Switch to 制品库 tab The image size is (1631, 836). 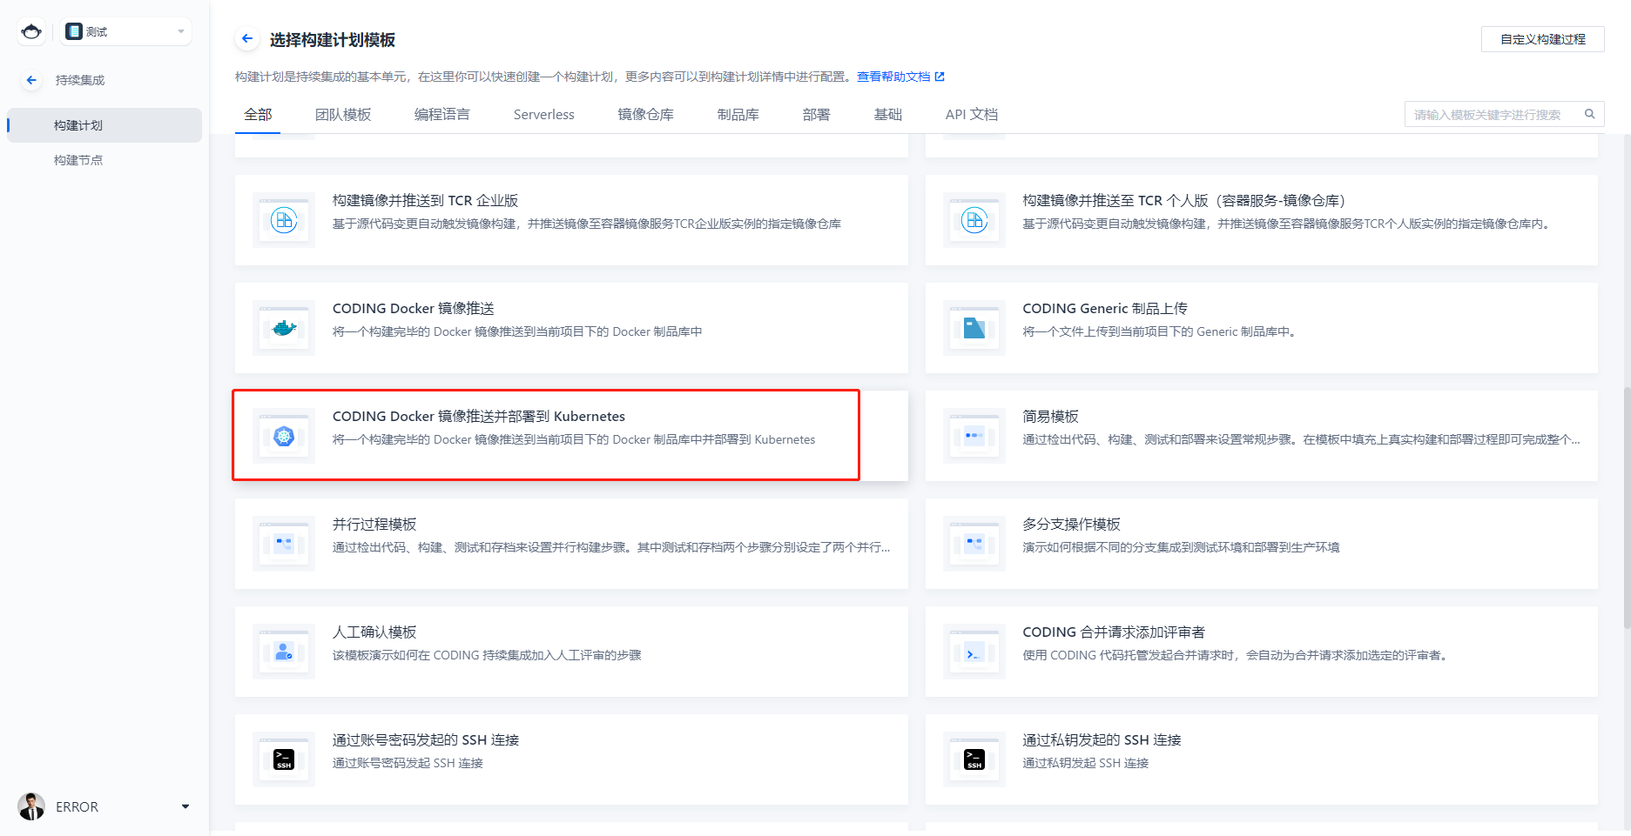click(738, 115)
